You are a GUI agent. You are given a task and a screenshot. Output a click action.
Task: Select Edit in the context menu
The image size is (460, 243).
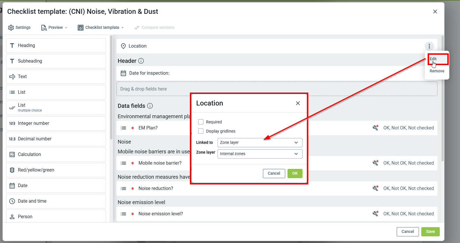click(x=433, y=59)
